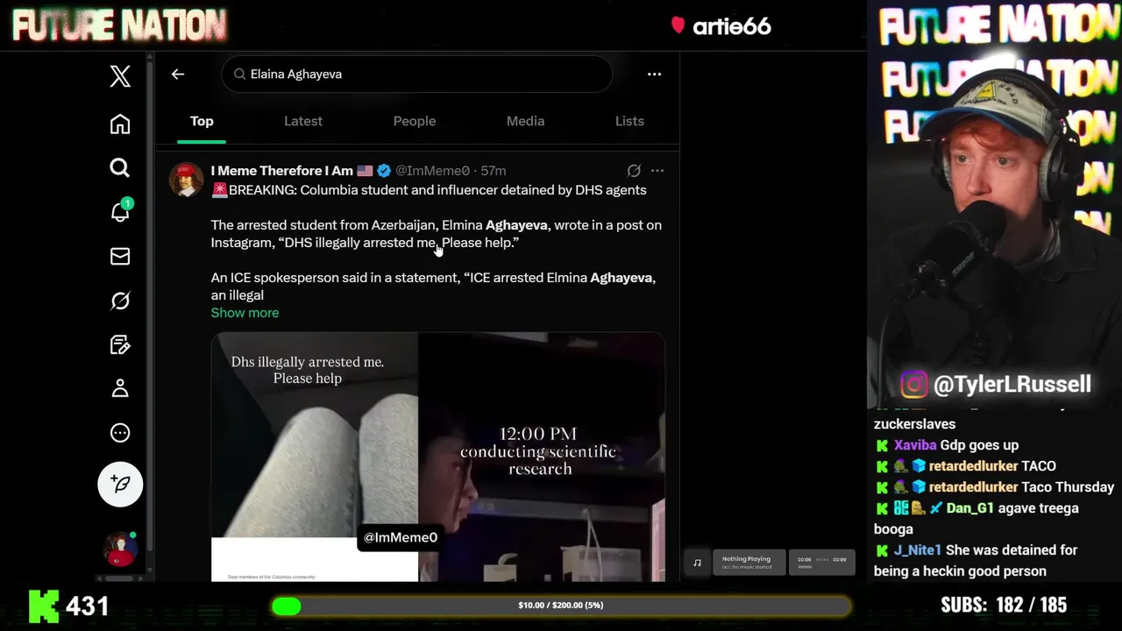Click account avatar at sidebar bottom

pos(120,549)
